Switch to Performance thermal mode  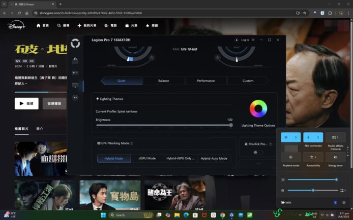206,81
